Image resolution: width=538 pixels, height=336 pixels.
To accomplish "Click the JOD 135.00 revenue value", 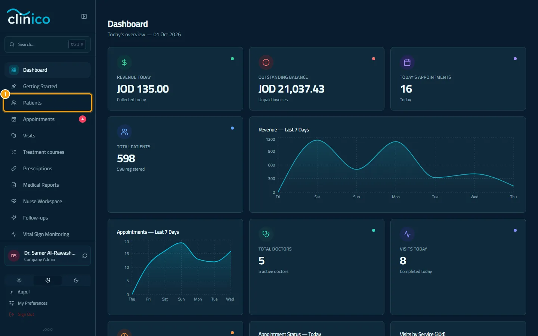I will click(143, 89).
